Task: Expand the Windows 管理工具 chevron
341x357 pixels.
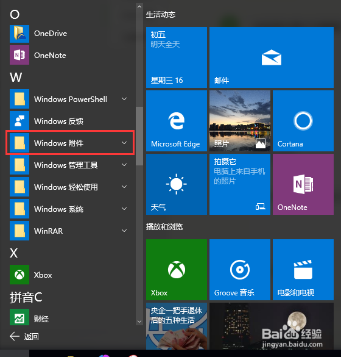Action: tap(124, 165)
